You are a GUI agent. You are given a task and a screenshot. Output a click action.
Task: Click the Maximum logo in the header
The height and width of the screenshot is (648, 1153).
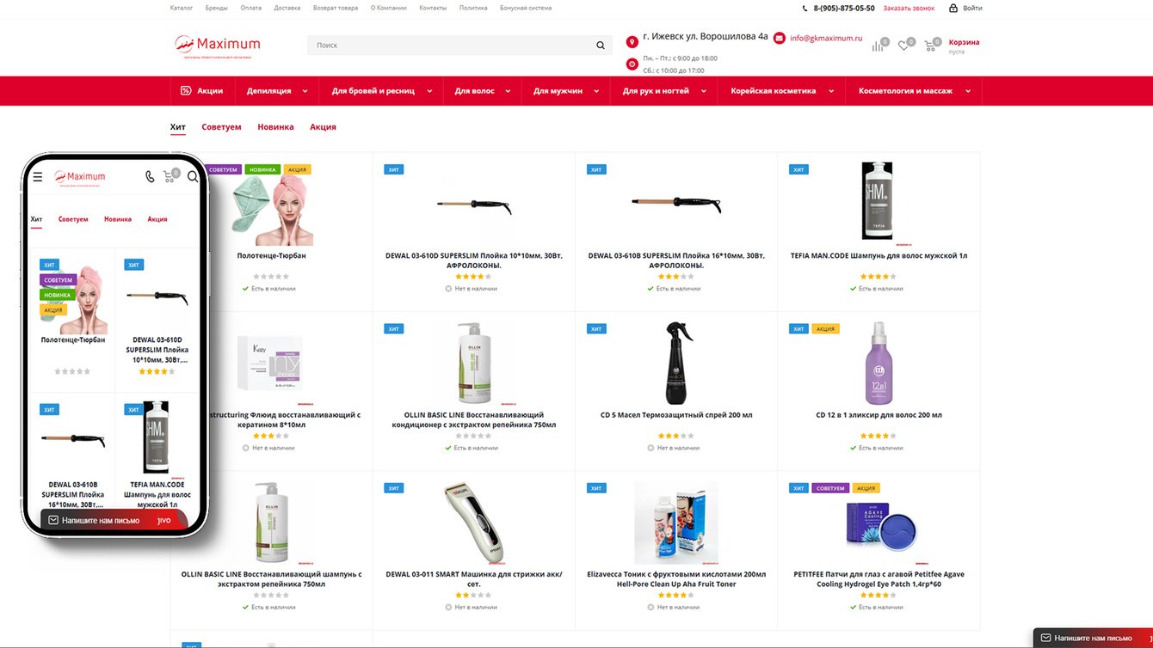(218, 45)
